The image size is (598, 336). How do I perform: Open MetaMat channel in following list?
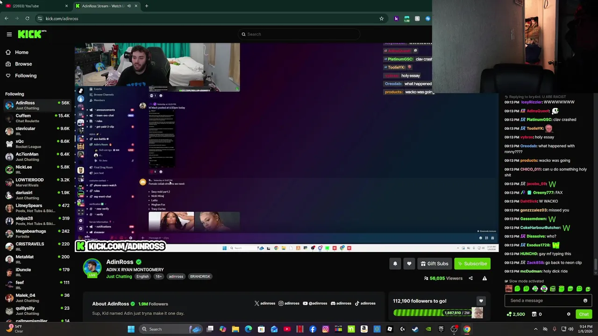coord(37,259)
